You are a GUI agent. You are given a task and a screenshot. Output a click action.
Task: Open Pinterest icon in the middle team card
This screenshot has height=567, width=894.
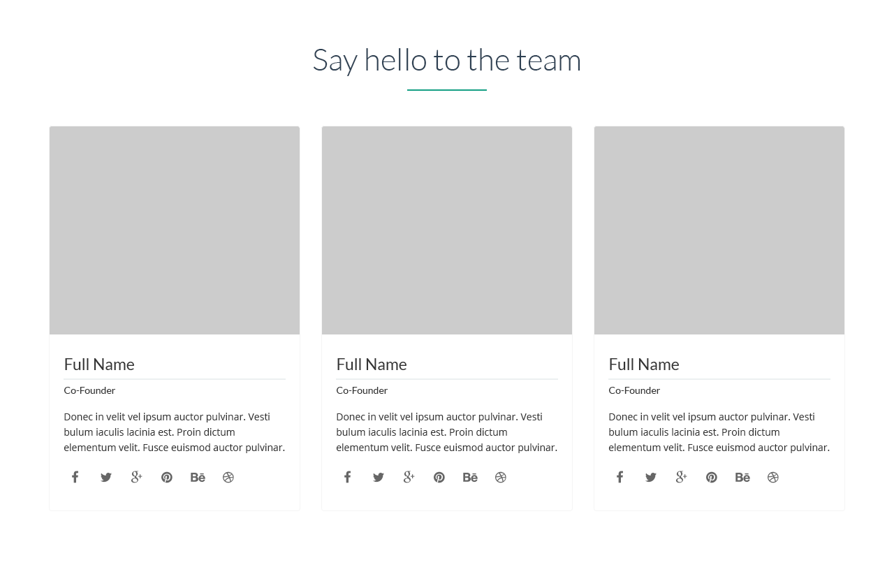pyautogui.click(x=439, y=478)
